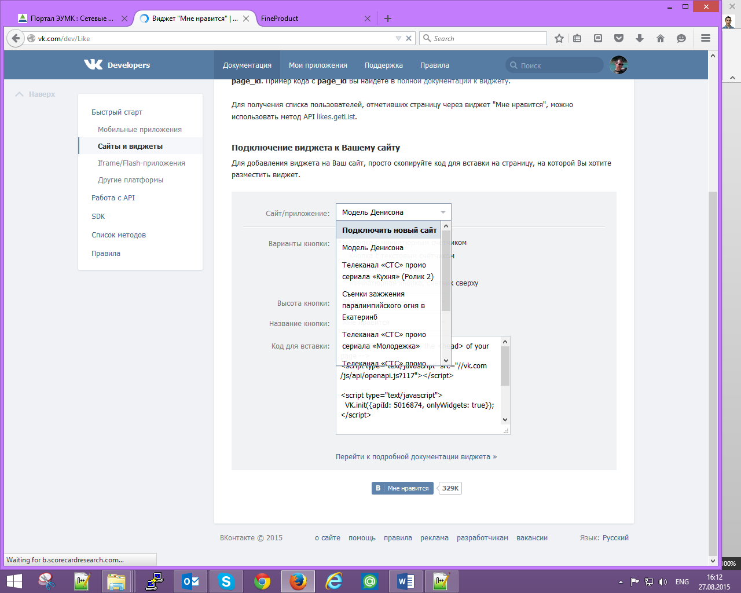Go back with the browser back arrow

click(16, 38)
